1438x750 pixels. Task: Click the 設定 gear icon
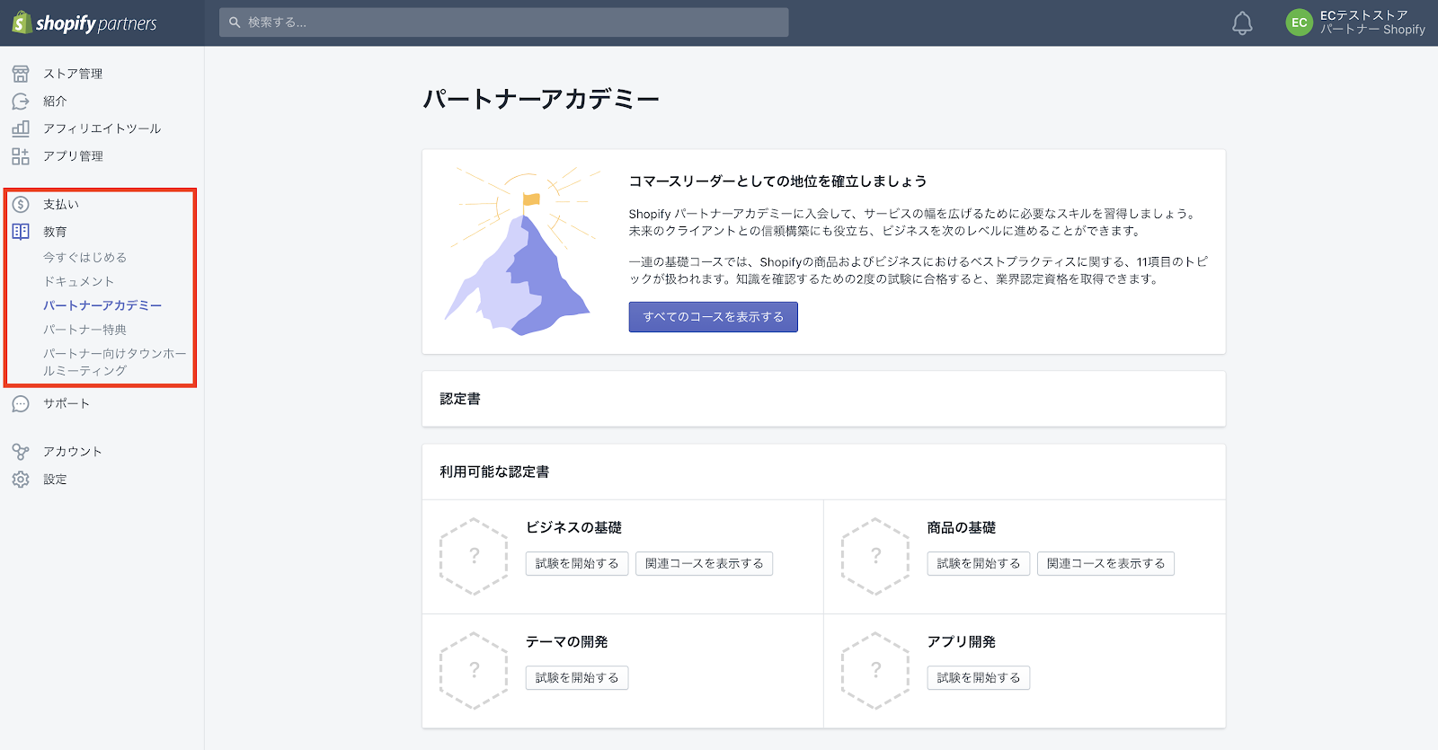click(21, 480)
